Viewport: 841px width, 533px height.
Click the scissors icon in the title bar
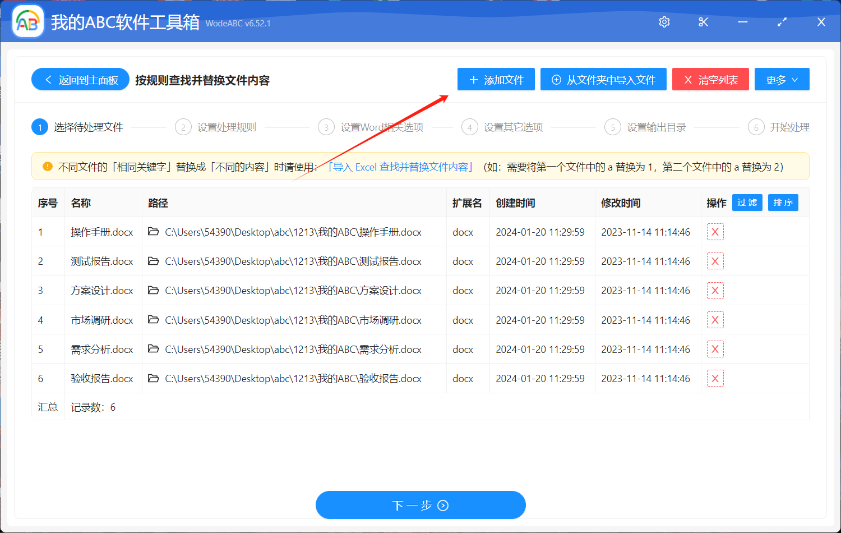[703, 22]
